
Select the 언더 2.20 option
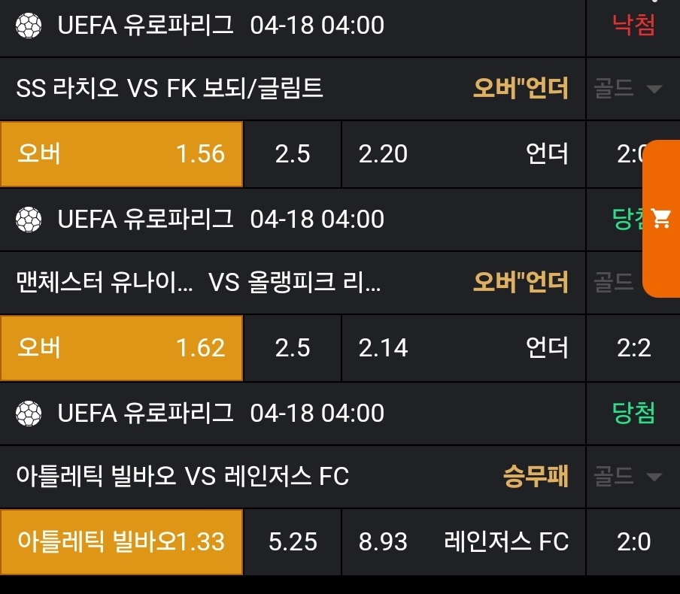(x=463, y=154)
